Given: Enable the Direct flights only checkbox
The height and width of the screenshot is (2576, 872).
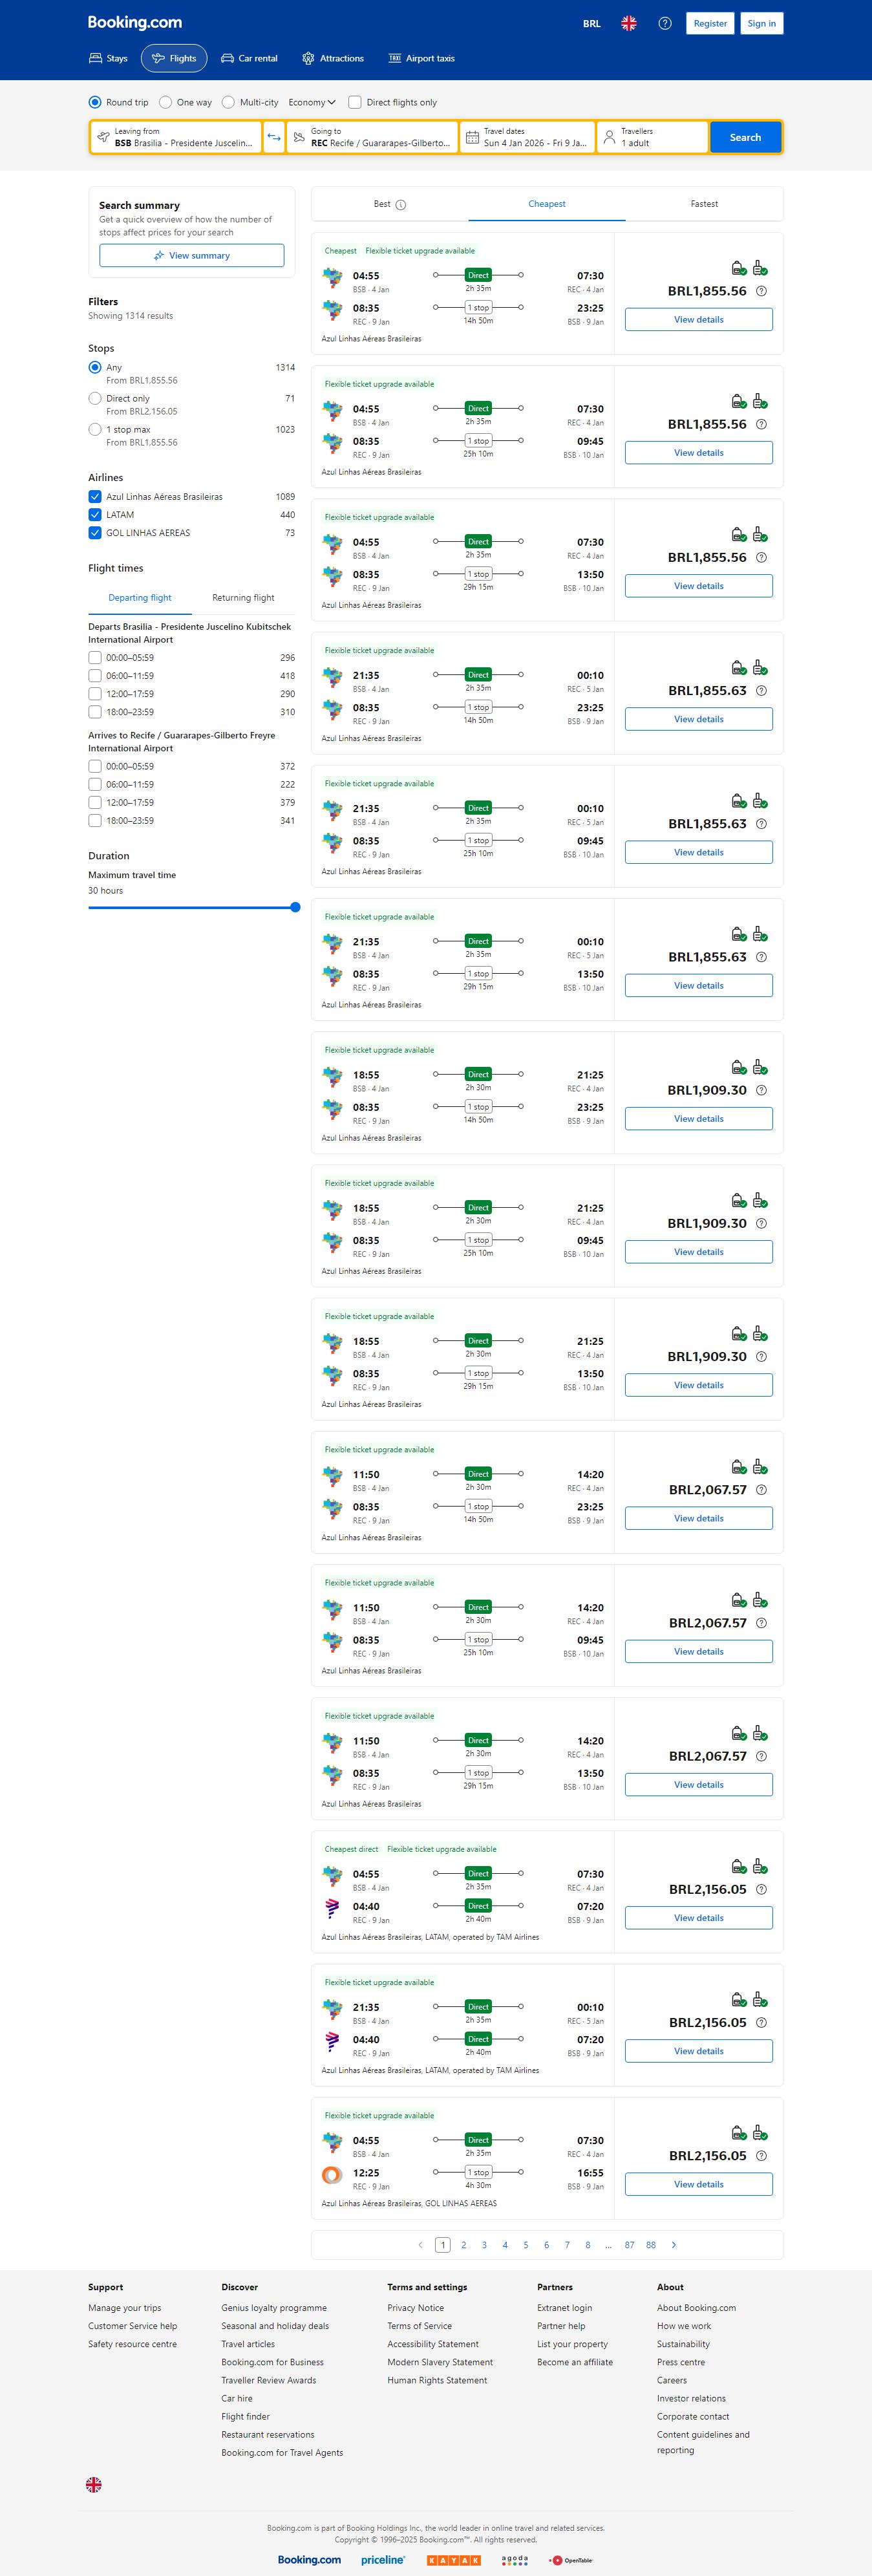Looking at the screenshot, I should [x=355, y=102].
